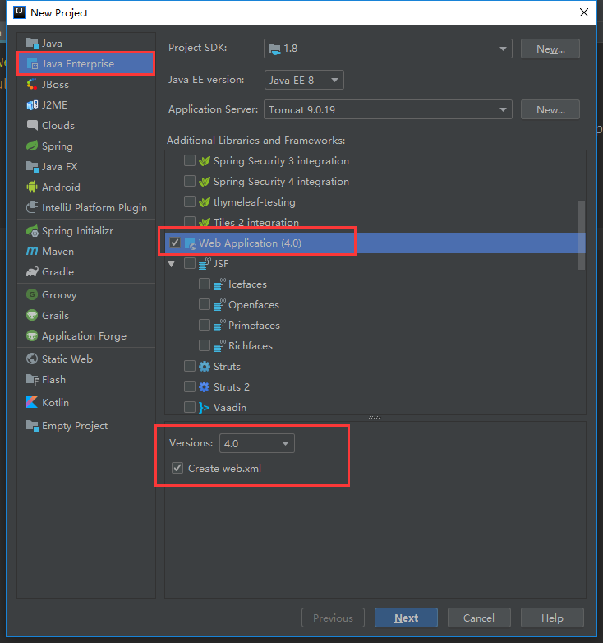This screenshot has width=603, height=643.
Task: Click the Struts 2 gear icon
Action: coord(205,387)
